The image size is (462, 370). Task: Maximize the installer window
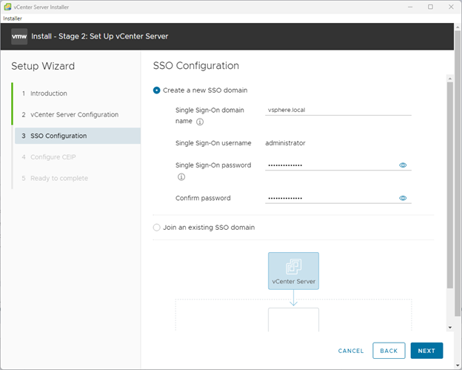point(430,7)
